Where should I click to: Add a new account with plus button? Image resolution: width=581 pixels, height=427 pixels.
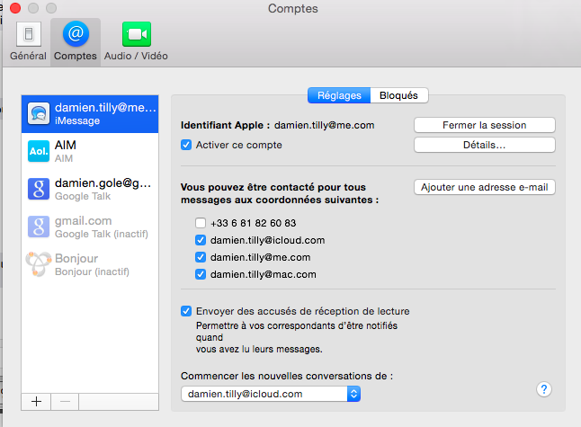(x=36, y=402)
